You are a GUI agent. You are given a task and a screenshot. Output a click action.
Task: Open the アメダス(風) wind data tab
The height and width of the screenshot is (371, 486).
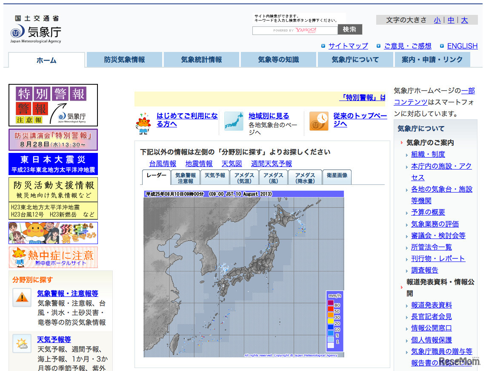(x=274, y=176)
